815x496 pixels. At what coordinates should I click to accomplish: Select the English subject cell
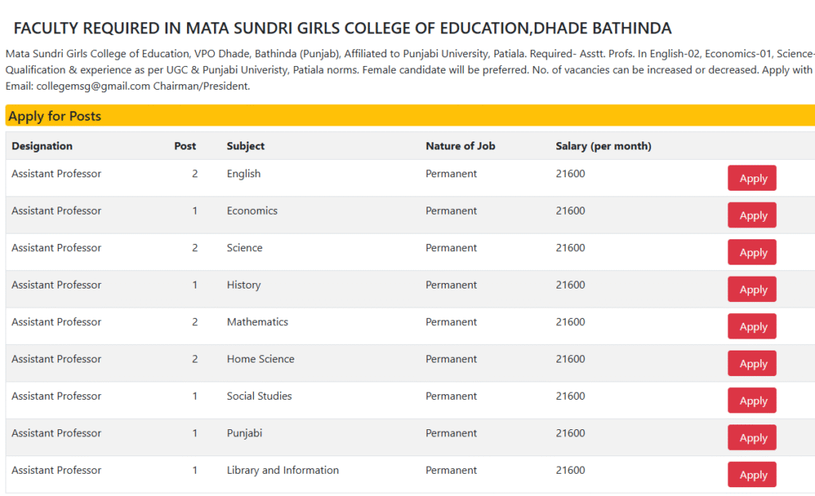(x=244, y=174)
